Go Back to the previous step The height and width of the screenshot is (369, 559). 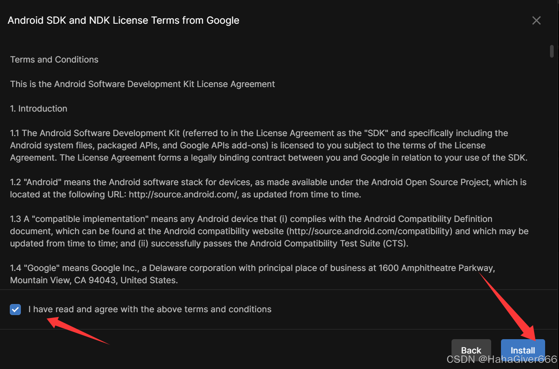tap(471, 350)
